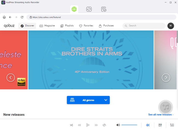Click the add music floating button
Viewport: 178px width, 131px height.
pos(165,107)
